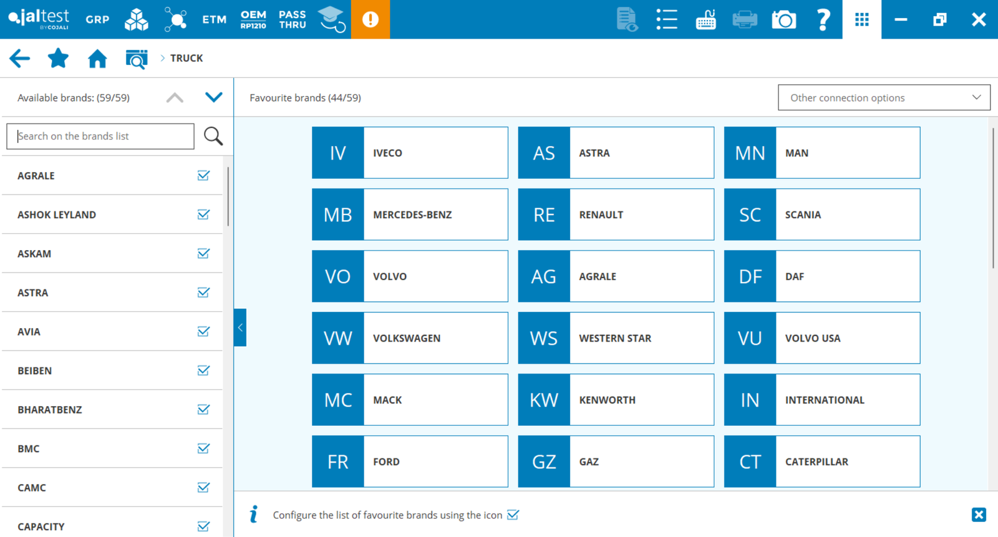Screen dimensions: 998x537
Task: Open the apps grid menu icon
Action: point(862,19)
